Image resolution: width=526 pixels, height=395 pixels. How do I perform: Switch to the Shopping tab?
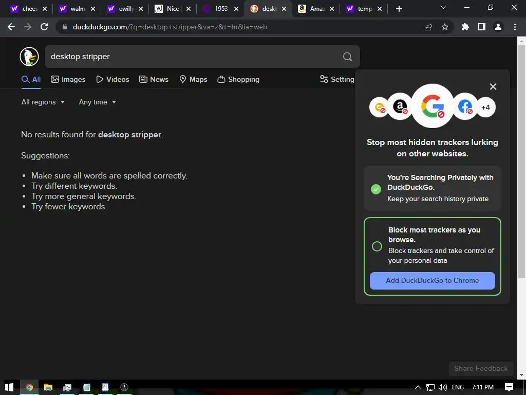click(x=238, y=79)
